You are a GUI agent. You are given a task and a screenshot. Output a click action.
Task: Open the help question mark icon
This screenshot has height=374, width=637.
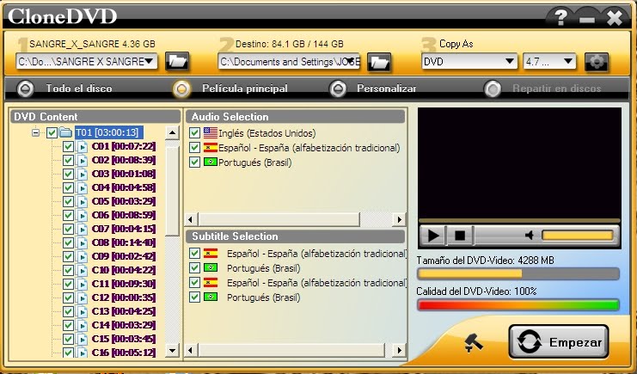tap(560, 17)
